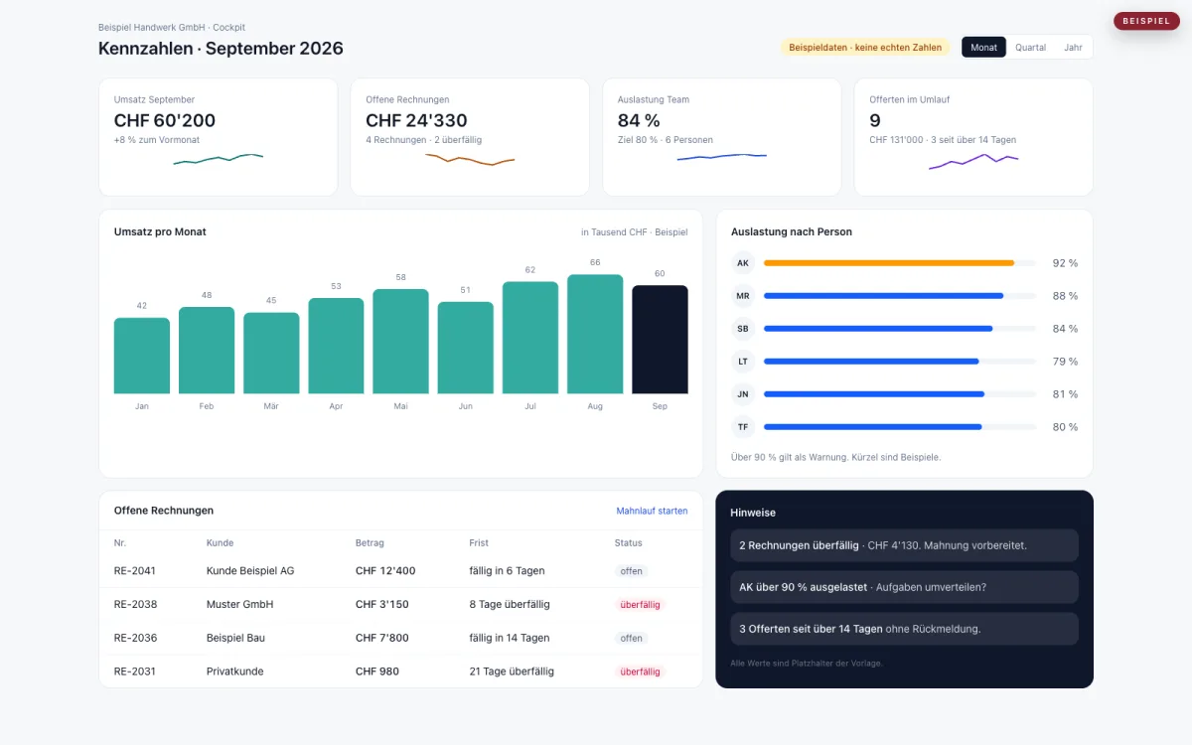Click customer Privatkunde
This screenshot has width=1192, height=745.
(235, 671)
